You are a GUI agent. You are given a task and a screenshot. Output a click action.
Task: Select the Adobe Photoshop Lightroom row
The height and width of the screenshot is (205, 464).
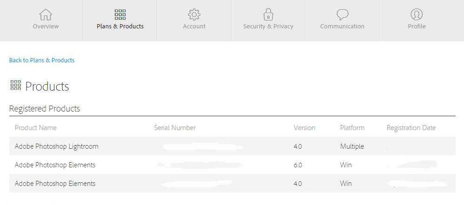click(x=57, y=146)
